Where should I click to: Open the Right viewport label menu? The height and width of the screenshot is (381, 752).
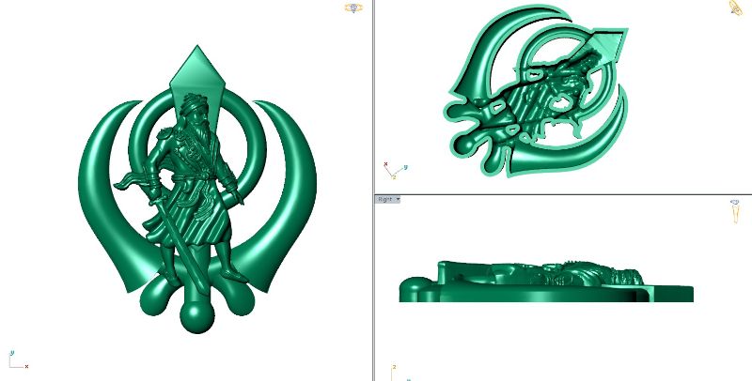coord(384,199)
